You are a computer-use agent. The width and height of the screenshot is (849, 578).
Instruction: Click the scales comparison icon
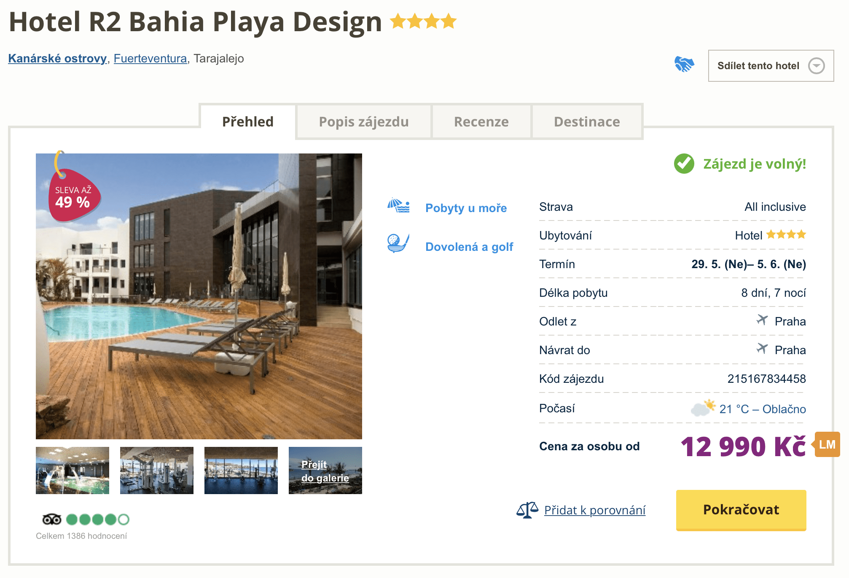pyautogui.click(x=527, y=510)
